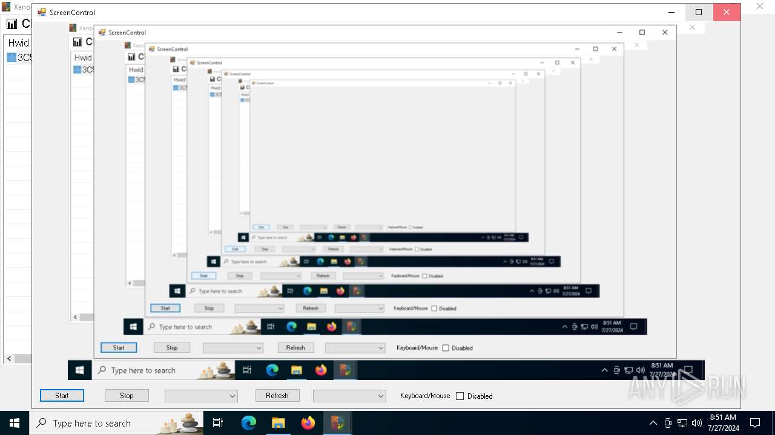Open network icon in real system tray
This screenshot has width=775, height=435.
[x=682, y=423]
